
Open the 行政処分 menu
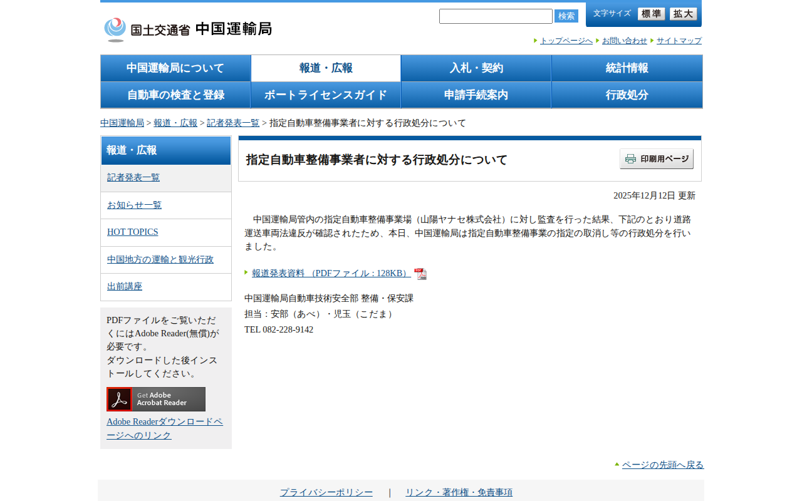click(627, 95)
